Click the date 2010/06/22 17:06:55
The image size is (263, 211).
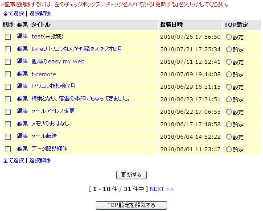[x=190, y=112]
